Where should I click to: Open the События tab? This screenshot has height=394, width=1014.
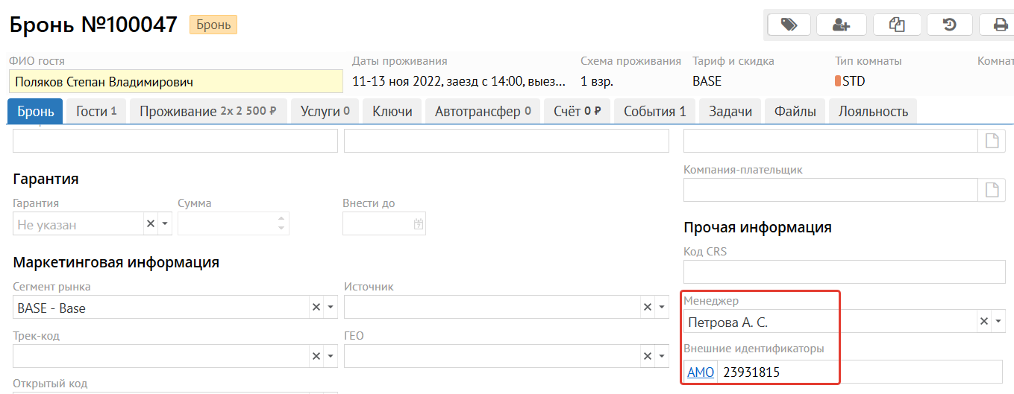click(655, 111)
